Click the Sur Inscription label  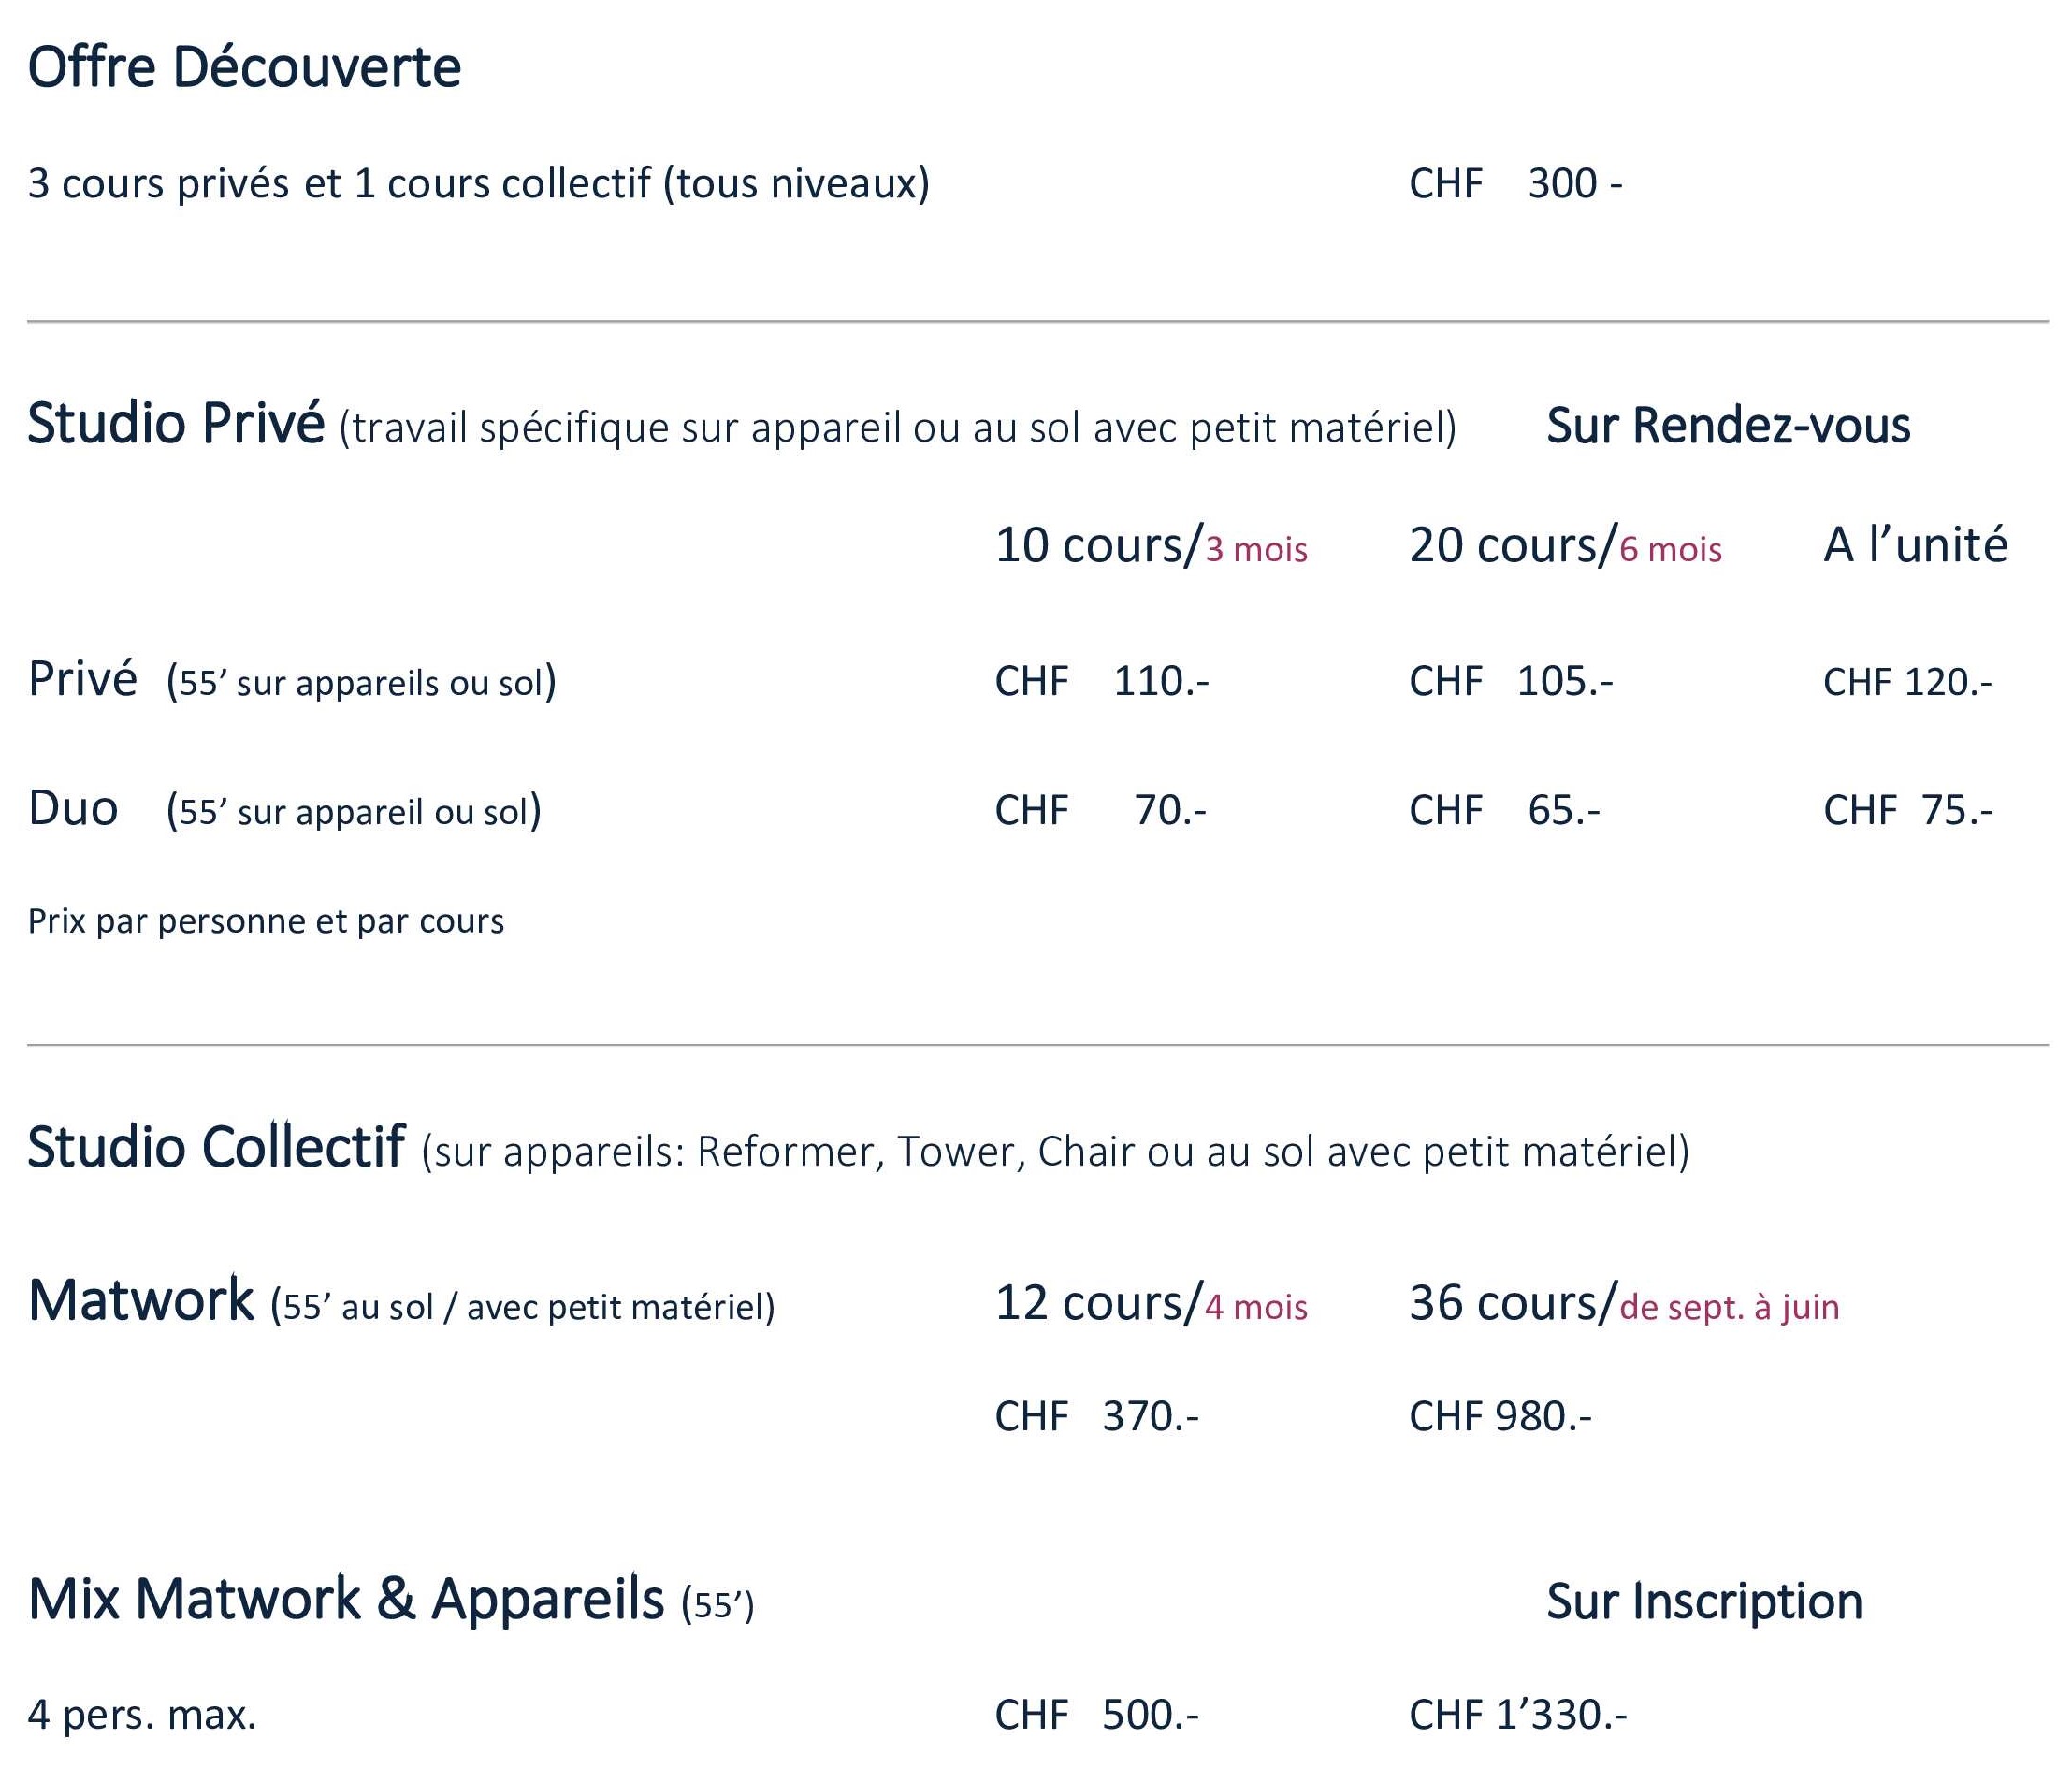pyautogui.click(x=1704, y=1601)
